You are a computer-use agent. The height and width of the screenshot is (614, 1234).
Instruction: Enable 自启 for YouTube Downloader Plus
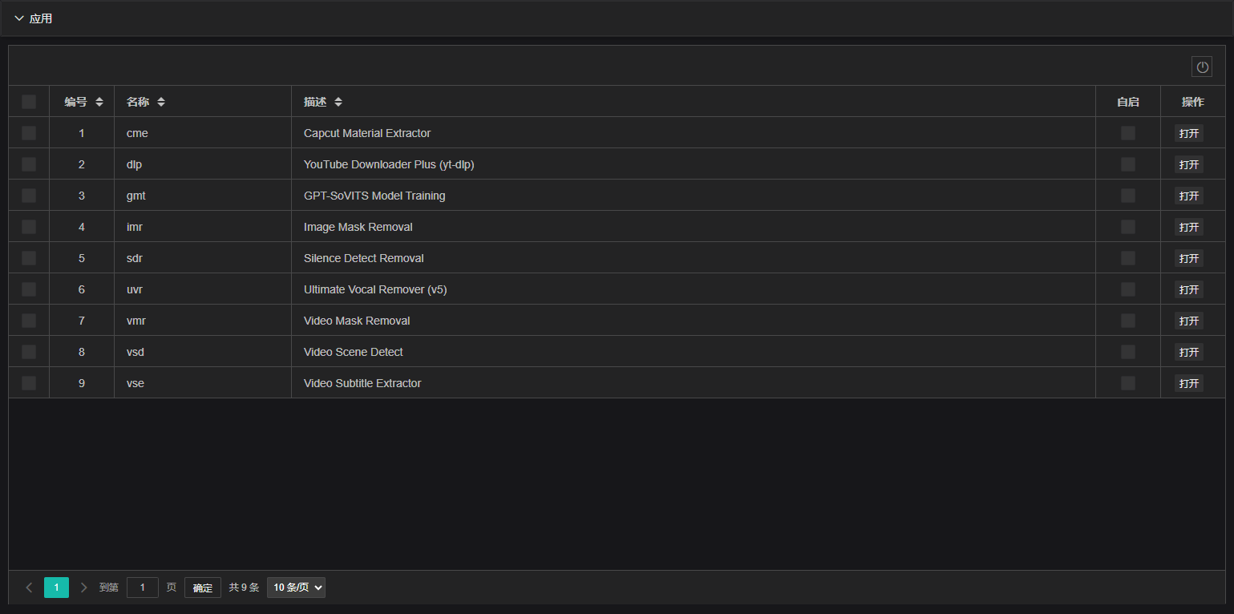click(x=1127, y=164)
